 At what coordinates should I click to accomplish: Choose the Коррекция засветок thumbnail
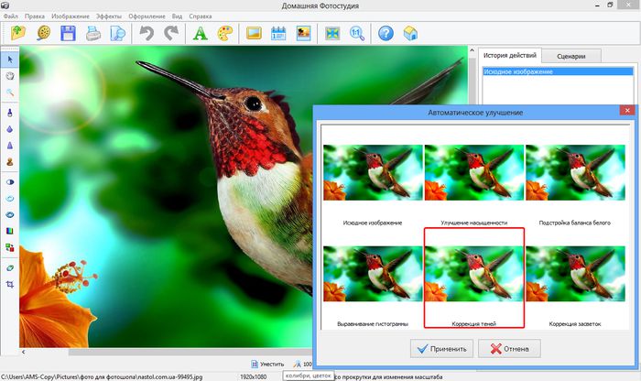[575, 274]
